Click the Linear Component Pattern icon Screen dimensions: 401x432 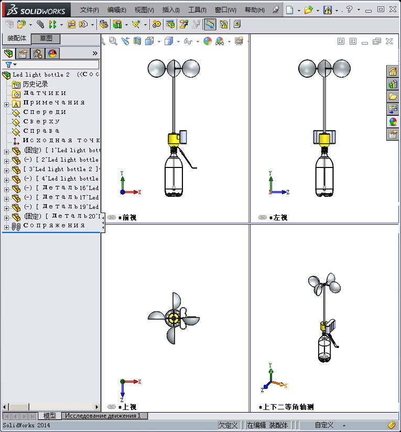[52, 24]
